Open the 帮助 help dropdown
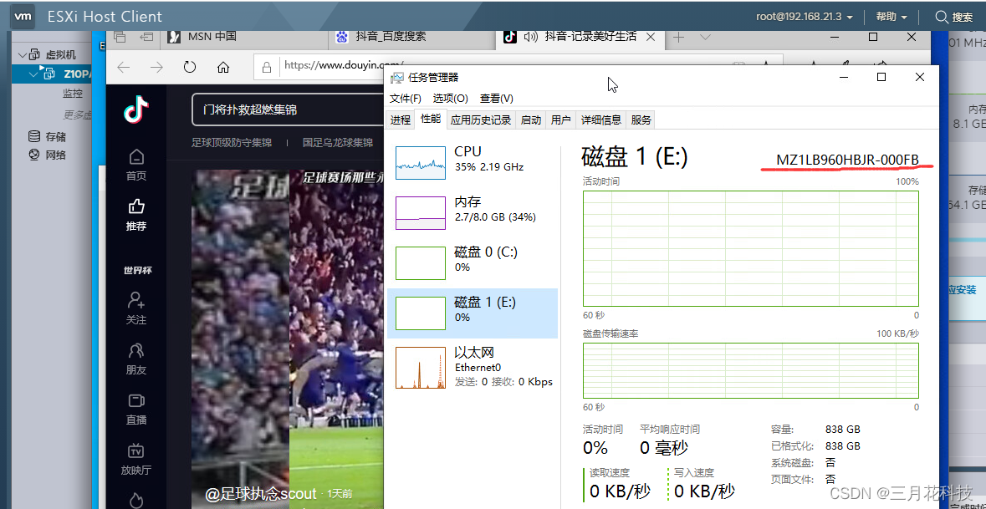 pos(891,17)
